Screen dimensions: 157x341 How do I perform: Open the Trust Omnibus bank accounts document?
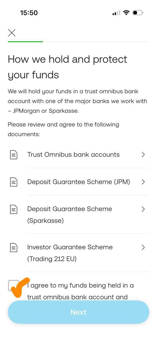coord(78,155)
